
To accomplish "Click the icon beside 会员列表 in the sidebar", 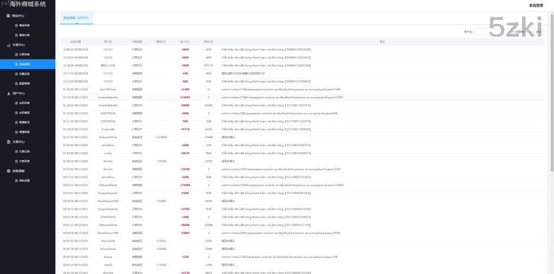I will [16, 102].
